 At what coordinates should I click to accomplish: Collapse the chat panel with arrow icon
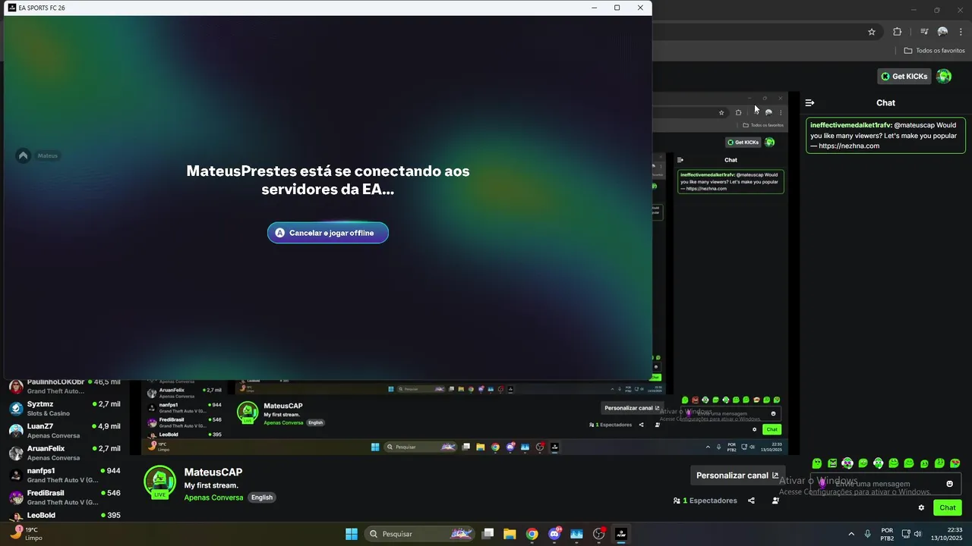pyautogui.click(x=809, y=102)
